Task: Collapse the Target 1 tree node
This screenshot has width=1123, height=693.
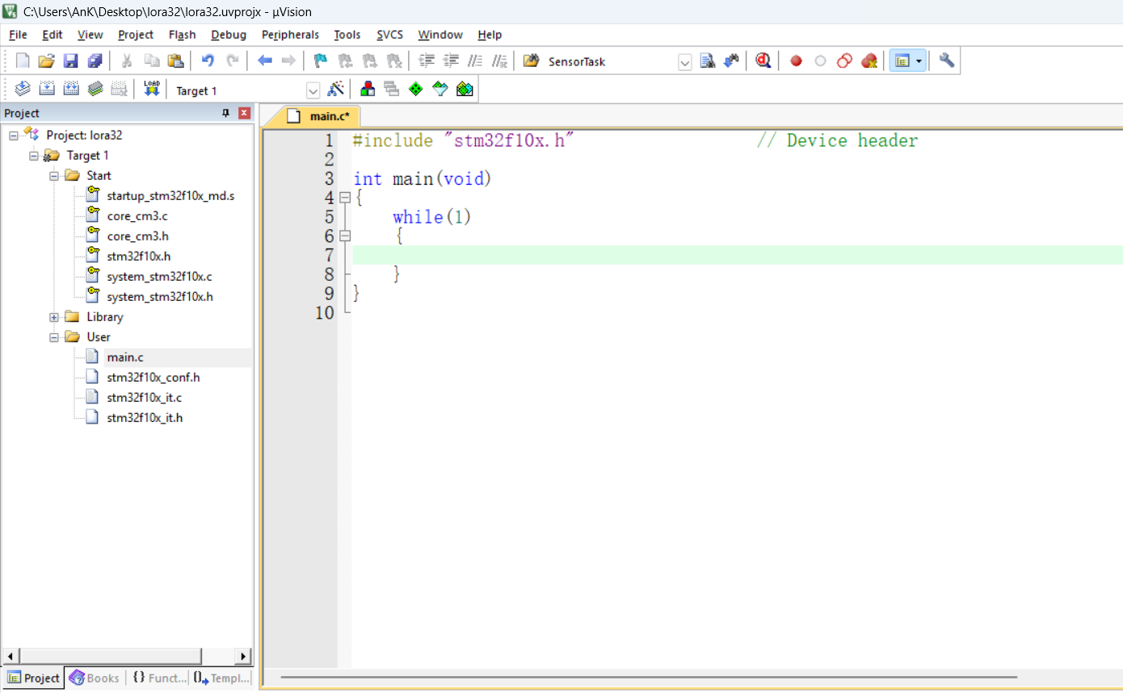Action: (x=34, y=156)
